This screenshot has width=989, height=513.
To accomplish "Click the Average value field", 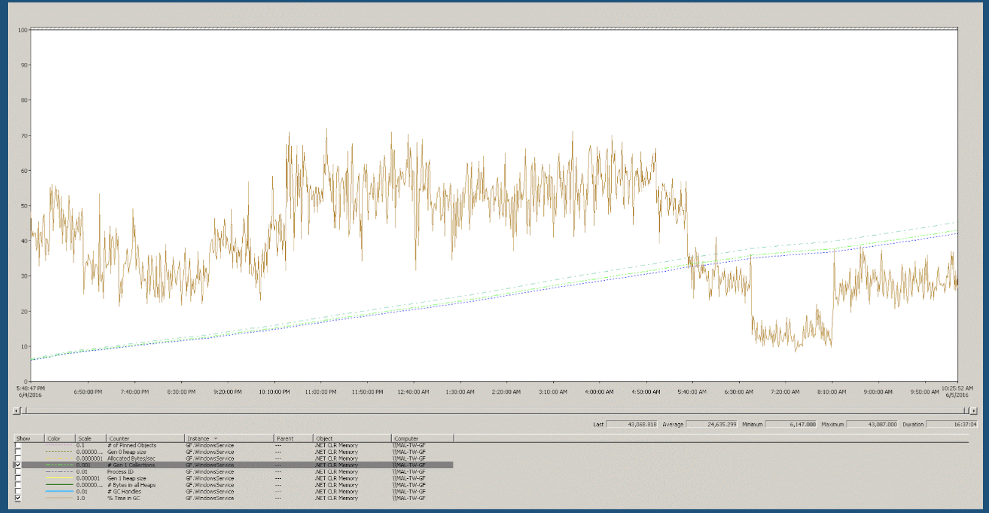I will pyautogui.click(x=712, y=424).
